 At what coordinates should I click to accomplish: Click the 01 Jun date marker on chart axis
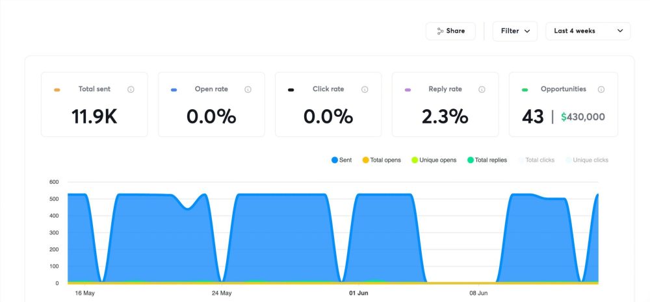(x=358, y=293)
